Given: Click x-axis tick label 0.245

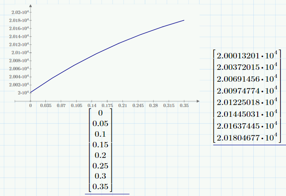Looking at the screenshot, I should (138, 105).
